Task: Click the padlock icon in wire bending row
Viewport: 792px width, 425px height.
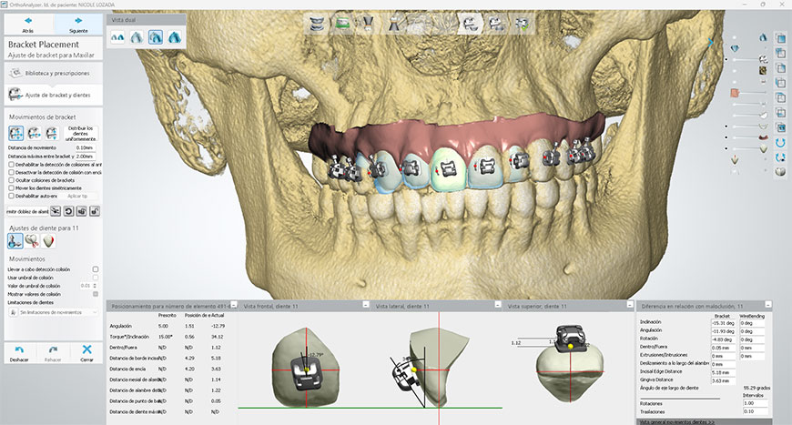Action: (x=95, y=211)
